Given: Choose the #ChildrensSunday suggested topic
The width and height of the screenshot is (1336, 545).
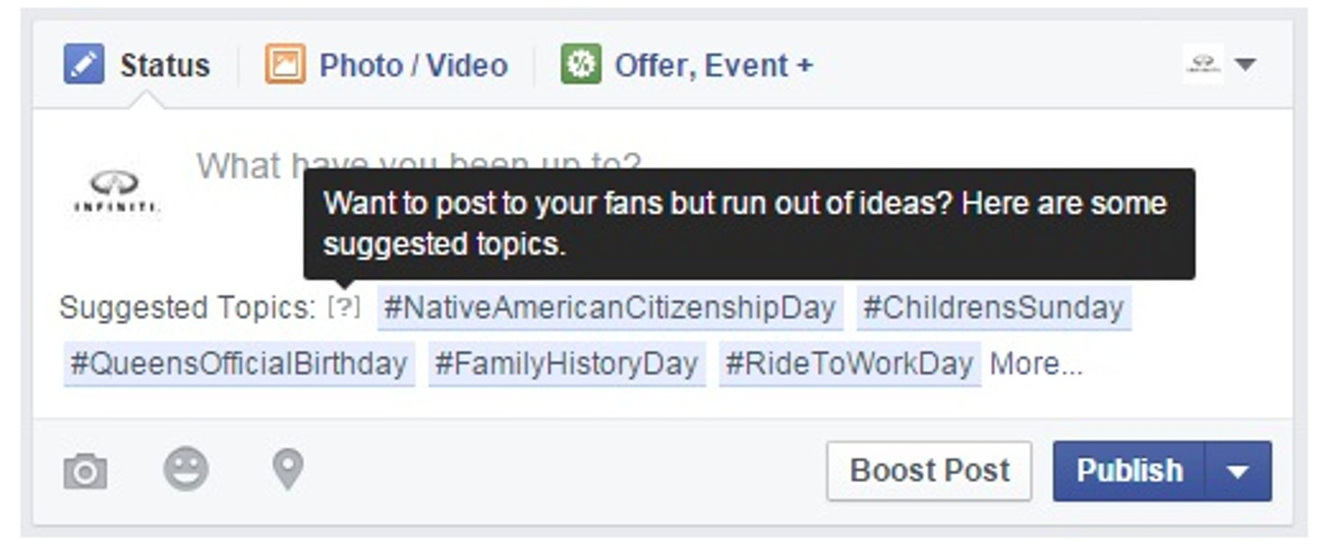Looking at the screenshot, I should [x=993, y=308].
